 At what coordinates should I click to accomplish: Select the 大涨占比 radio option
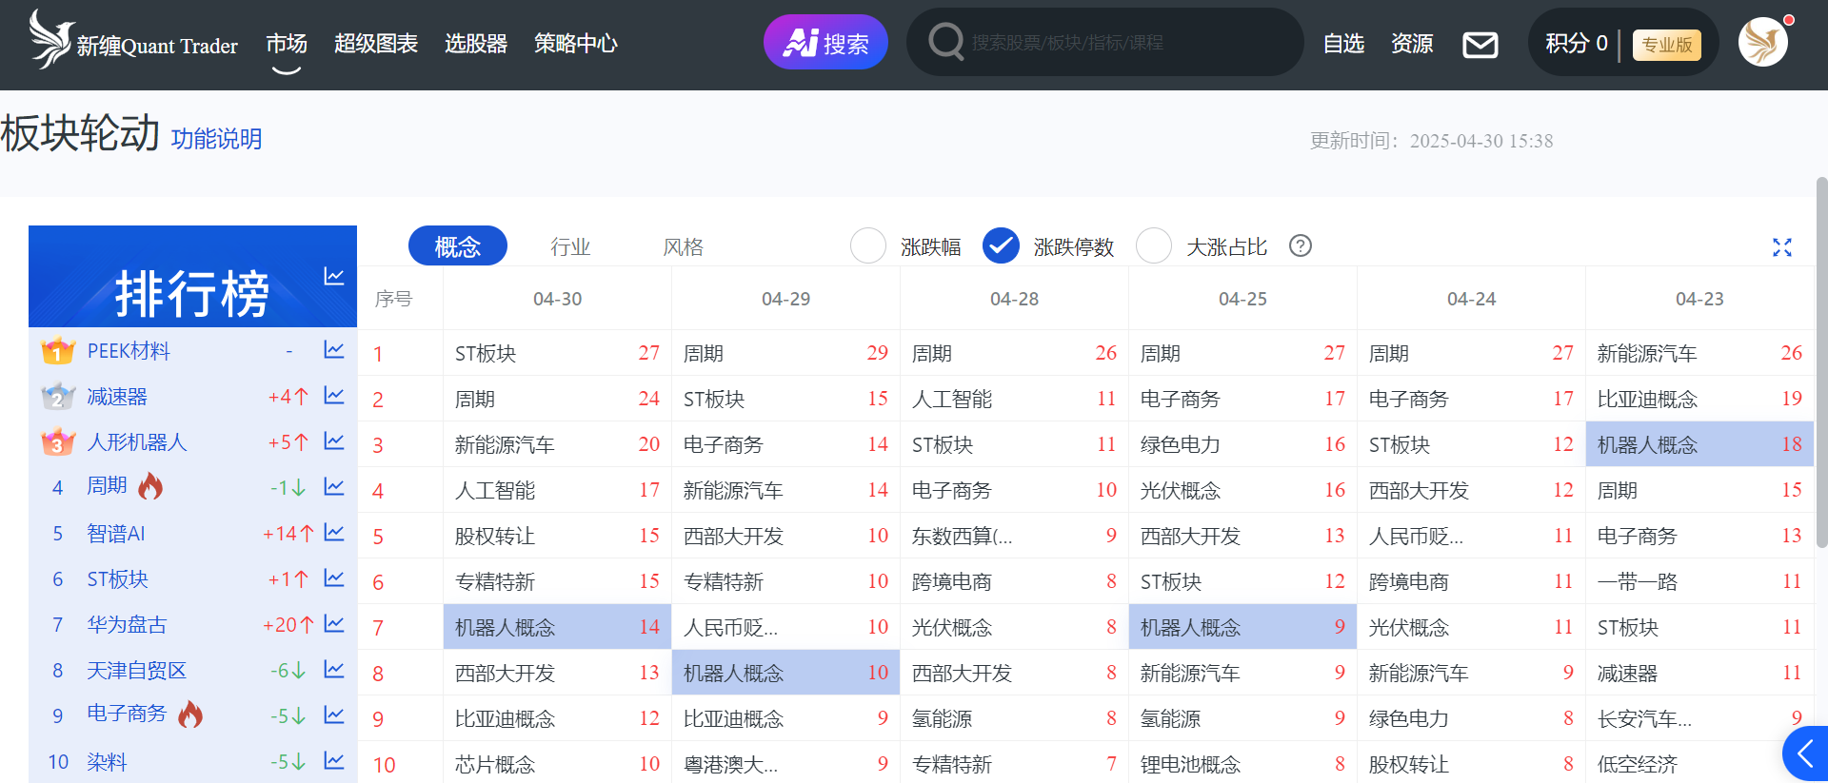pos(1154,246)
